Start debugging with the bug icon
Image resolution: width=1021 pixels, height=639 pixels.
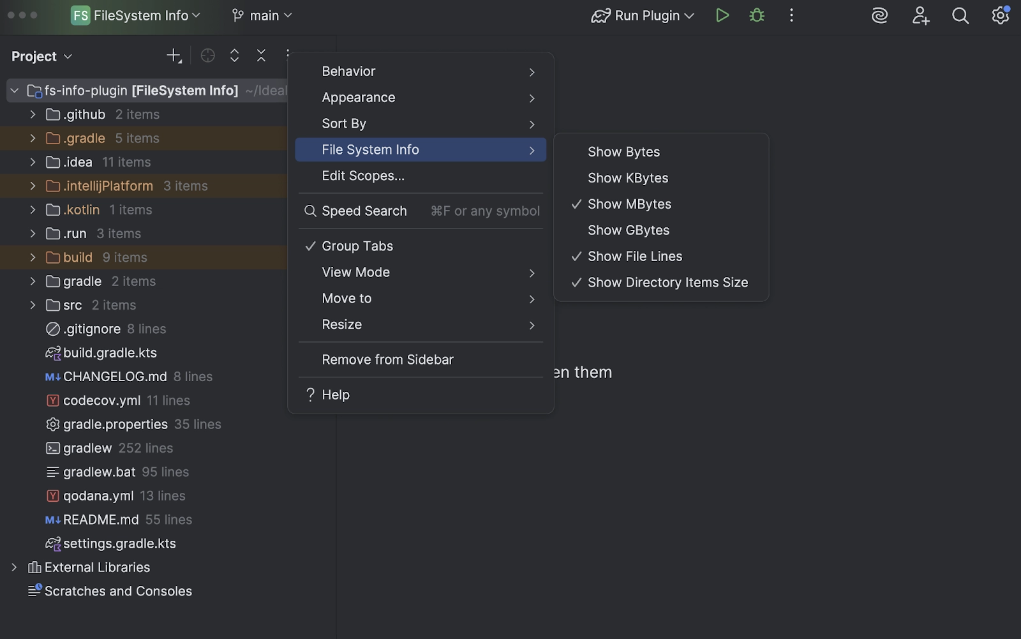[757, 15]
